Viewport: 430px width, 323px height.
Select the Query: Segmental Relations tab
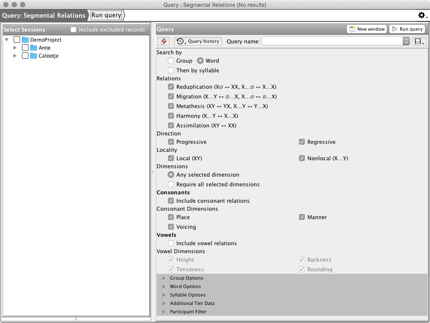tap(43, 15)
